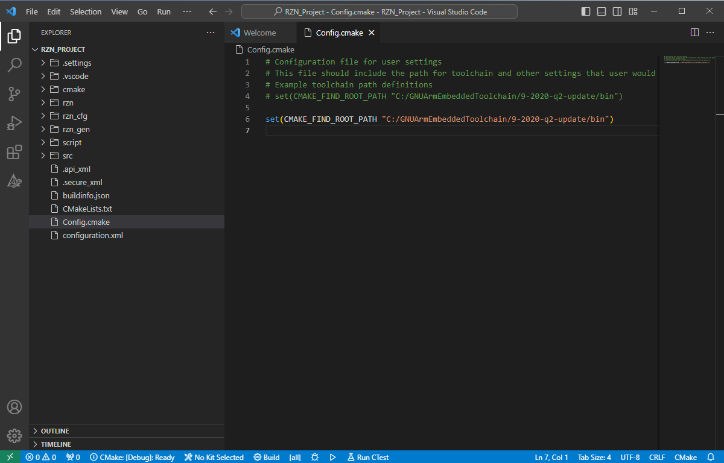Open the Explorer view in activity bar
724x463 pixels.
click(x=14, y=36)
